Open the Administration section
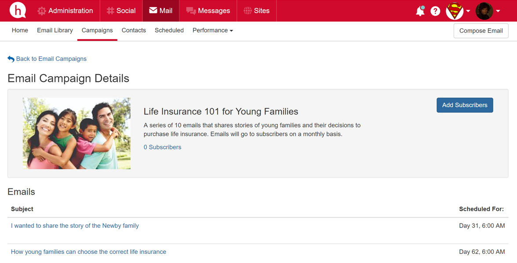The height and width of the screenshot is (263, 517). (65, 11)
